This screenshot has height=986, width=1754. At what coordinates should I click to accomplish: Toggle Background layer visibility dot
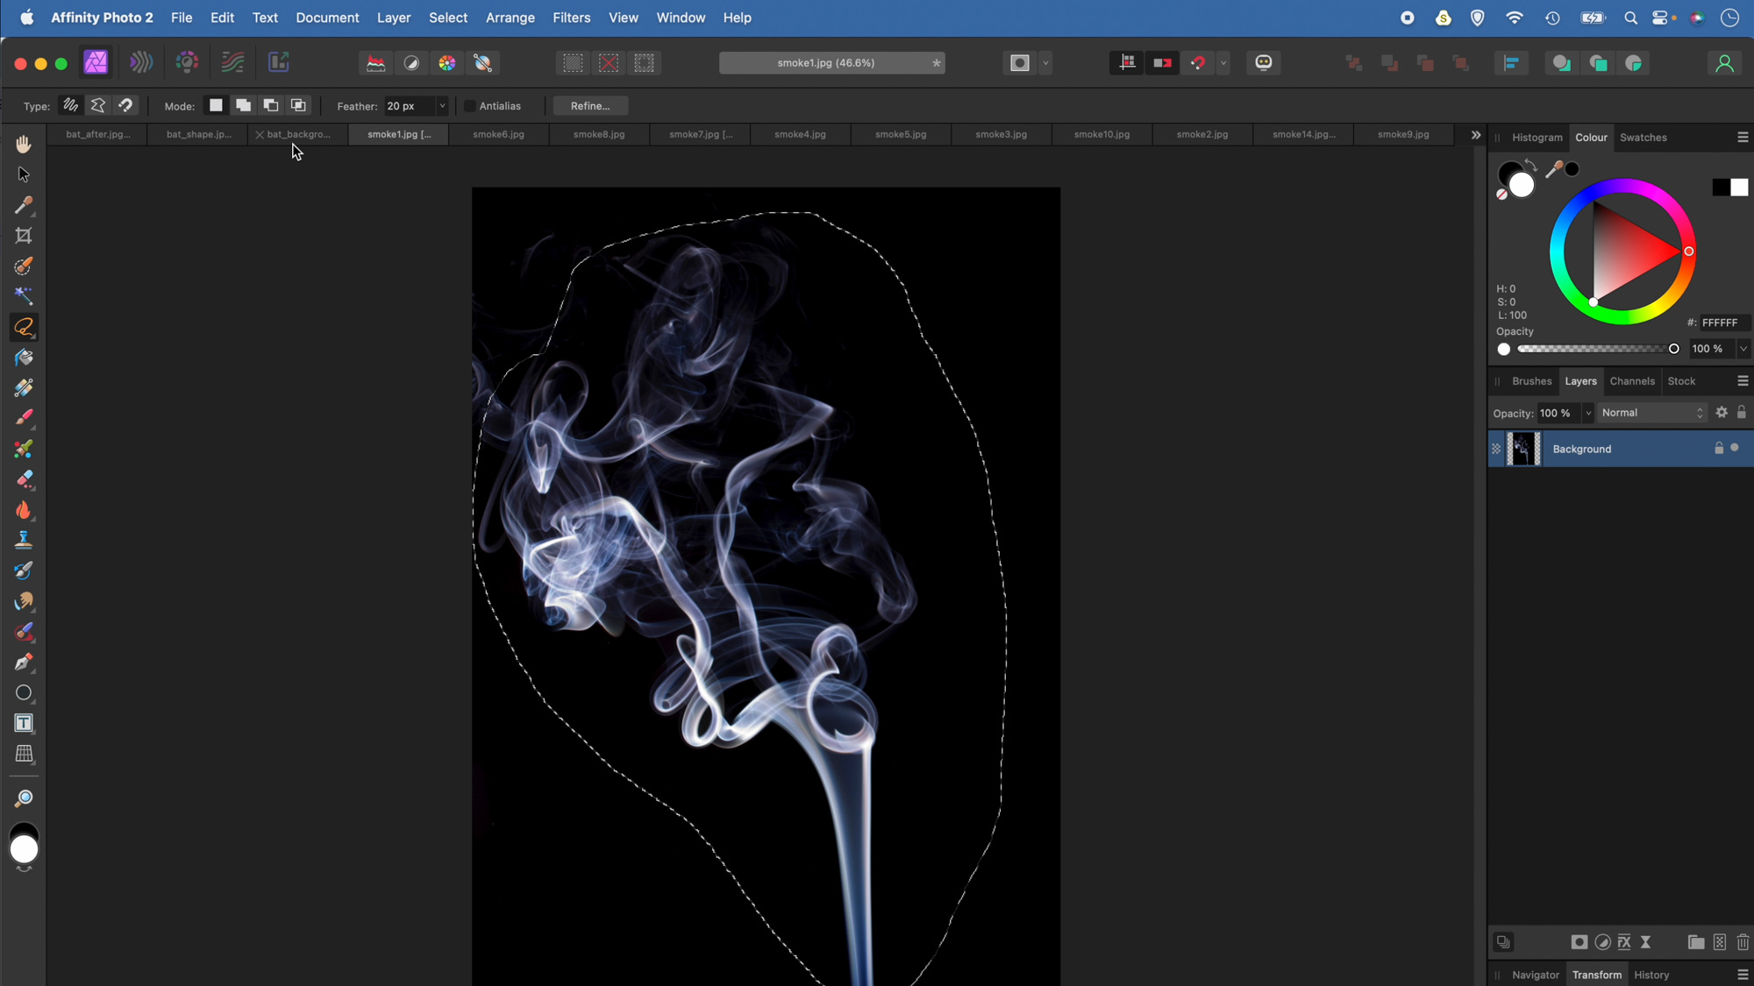click(x=1735, y=448)
